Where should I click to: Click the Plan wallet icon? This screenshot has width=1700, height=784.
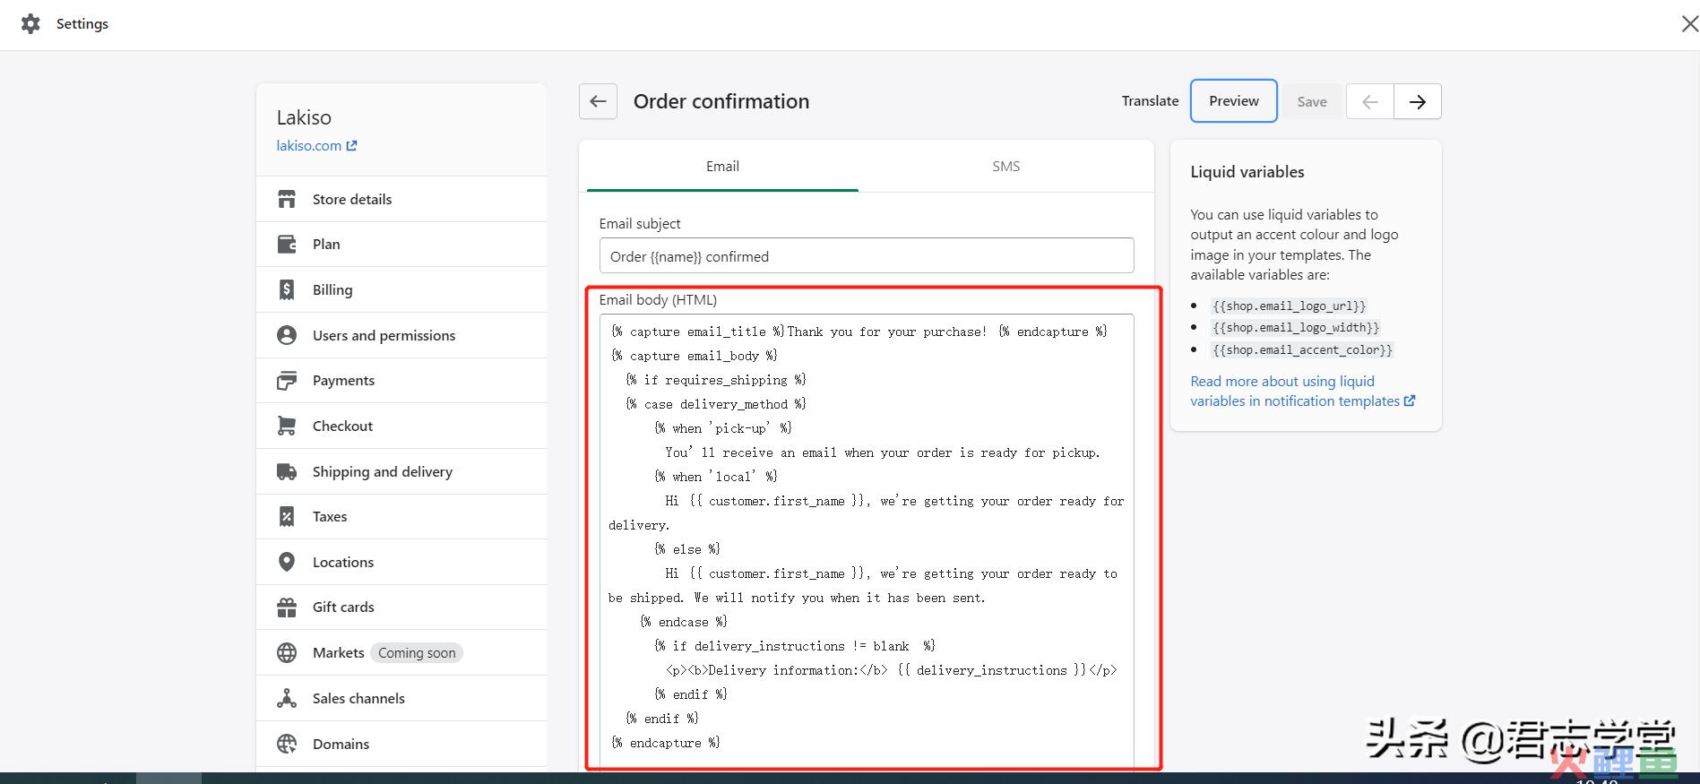pyautogui.click(x=287, y=244)
